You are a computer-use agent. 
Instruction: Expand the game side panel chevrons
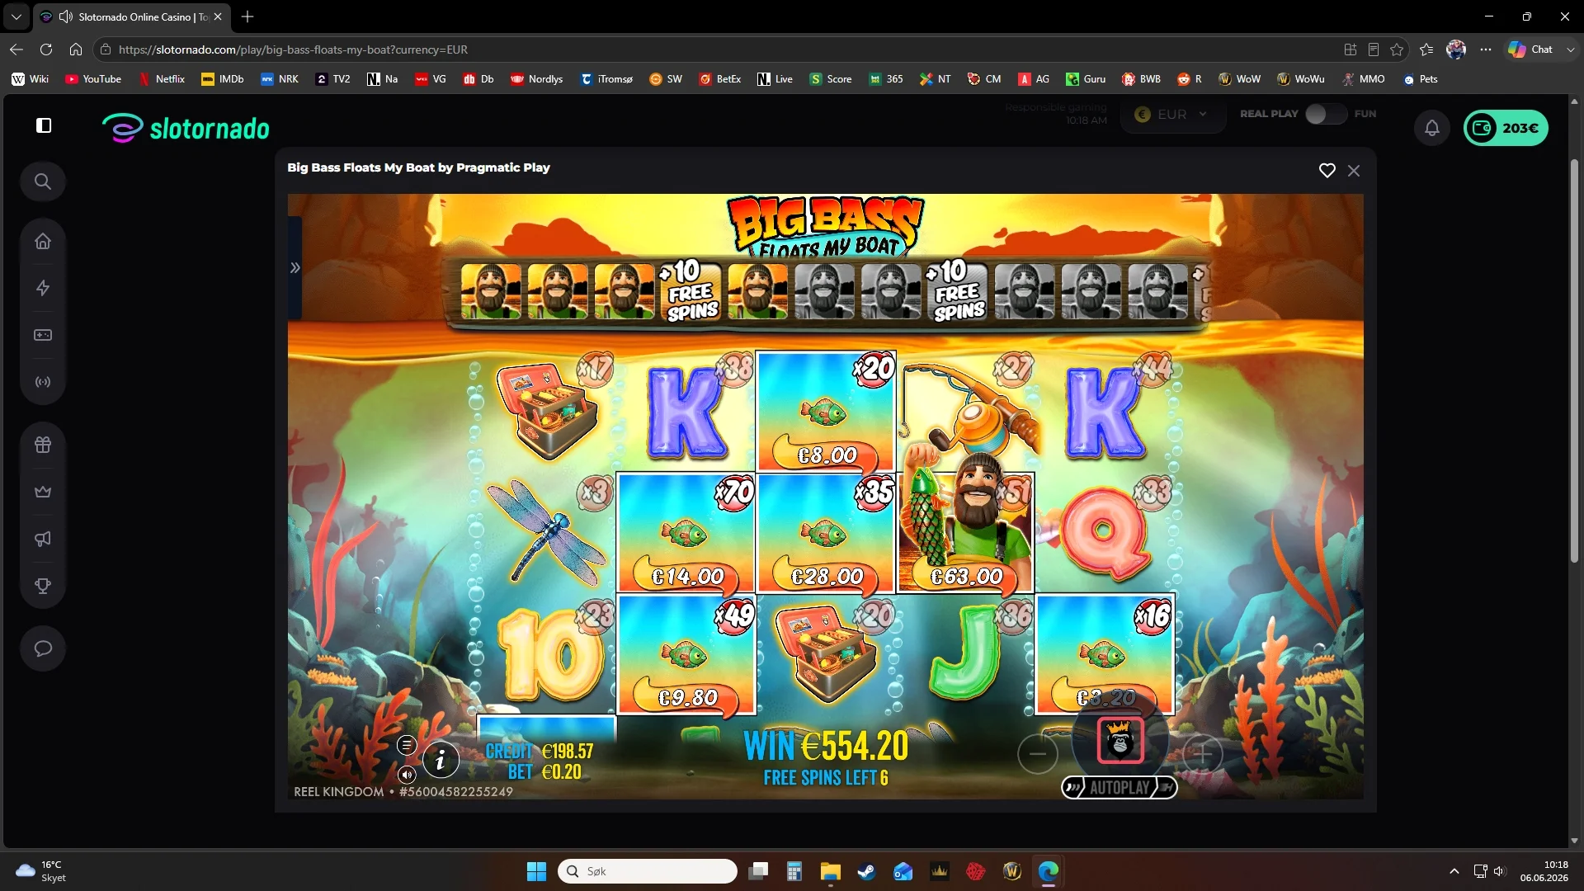pos(295,267)
